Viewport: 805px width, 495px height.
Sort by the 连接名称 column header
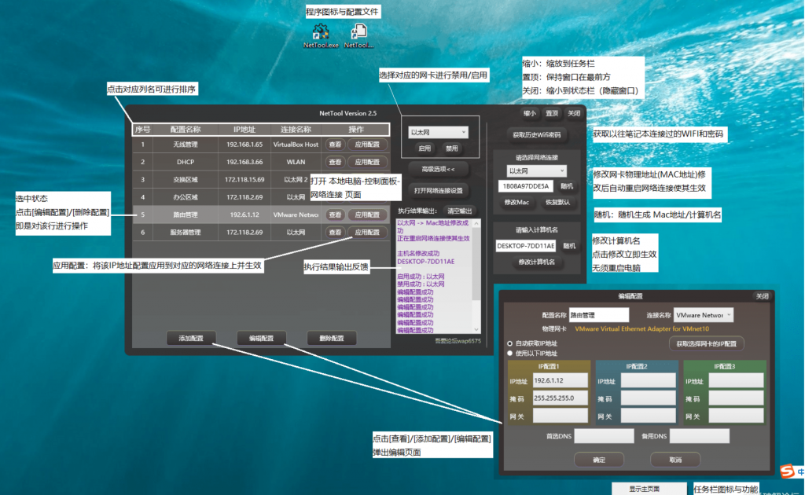pos(296,130)
